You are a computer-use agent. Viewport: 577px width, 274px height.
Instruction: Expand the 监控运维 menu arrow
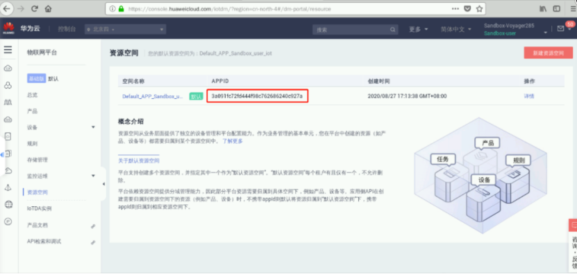[x=93, y=176]
